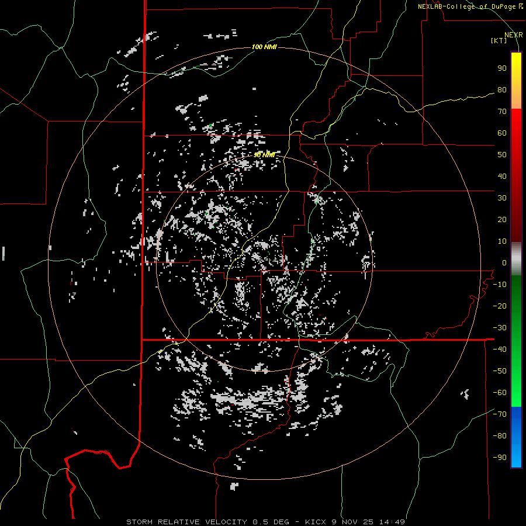Click the 80 value on velocity scale

point(502,90)
